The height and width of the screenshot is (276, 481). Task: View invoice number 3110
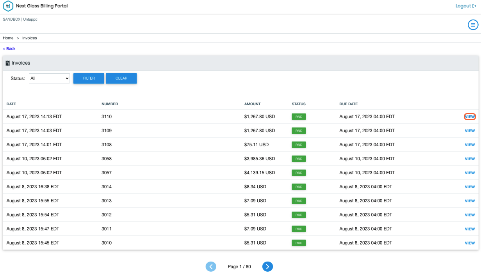(470, 117)
